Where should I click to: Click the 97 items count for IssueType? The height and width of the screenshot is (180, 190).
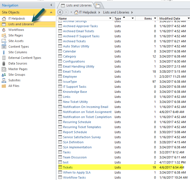[x=154, y=82]
